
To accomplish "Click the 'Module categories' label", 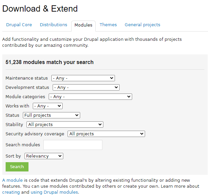I will [x=25, y=97].
